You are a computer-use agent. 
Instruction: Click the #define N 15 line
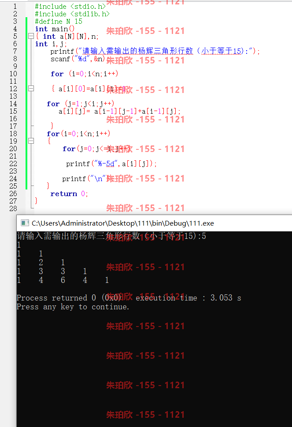pos(59,22)
